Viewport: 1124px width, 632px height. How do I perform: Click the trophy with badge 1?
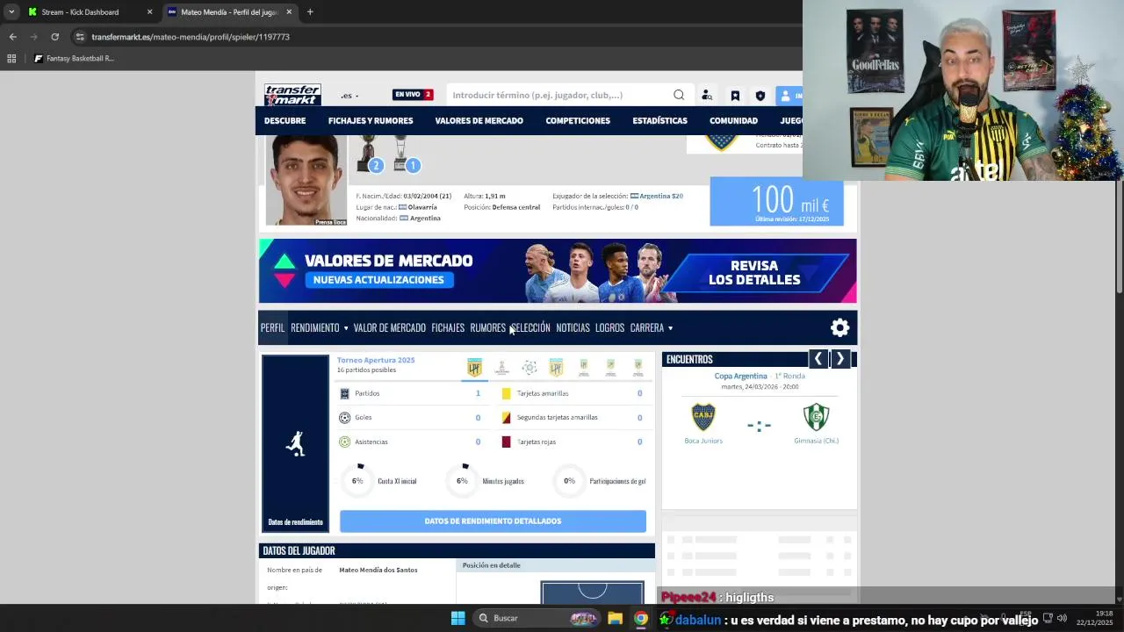(x=405, y=154)
